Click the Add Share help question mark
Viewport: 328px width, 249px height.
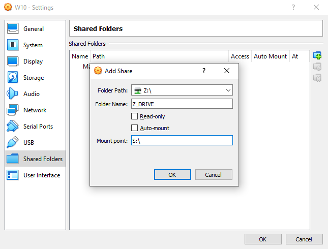(204, 71)
